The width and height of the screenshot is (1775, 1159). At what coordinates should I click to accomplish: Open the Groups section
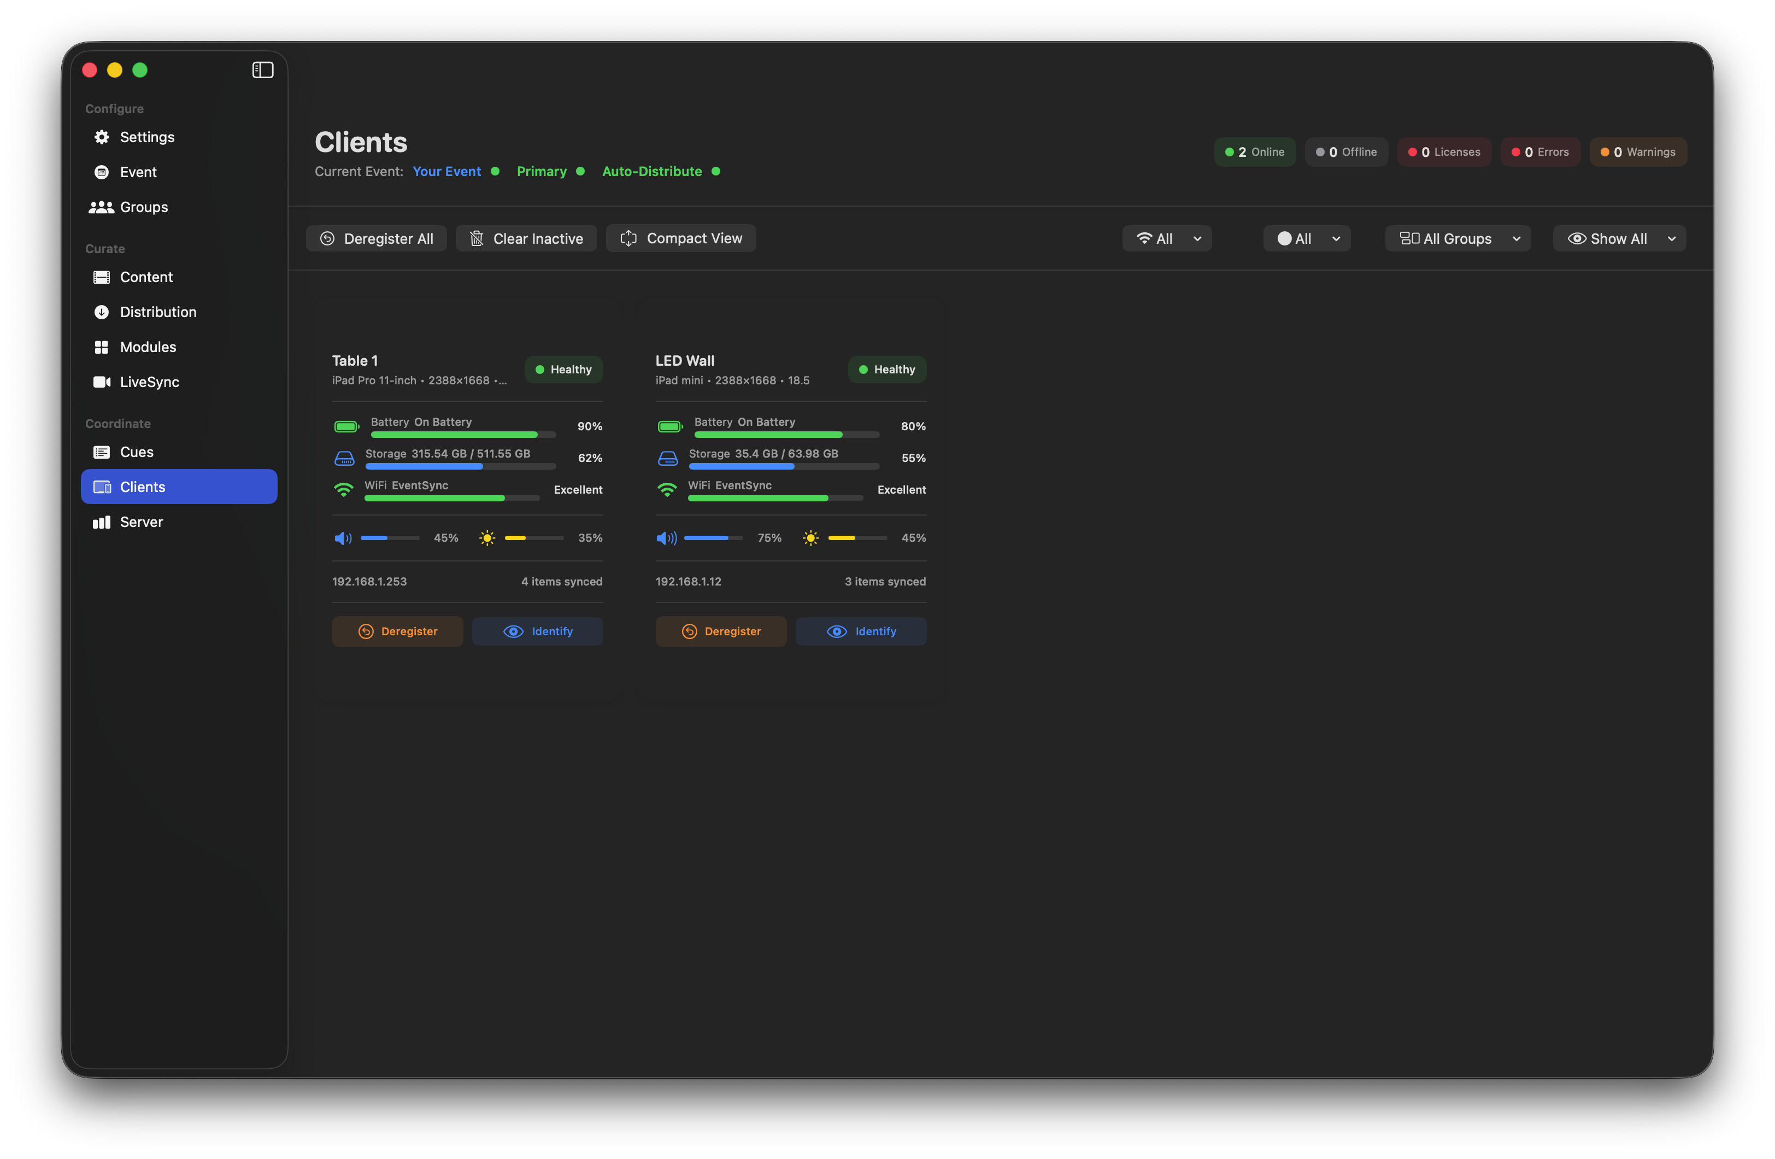click(x=143, y=207)
